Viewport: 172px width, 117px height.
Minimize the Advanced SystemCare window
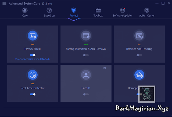[157, 3]
